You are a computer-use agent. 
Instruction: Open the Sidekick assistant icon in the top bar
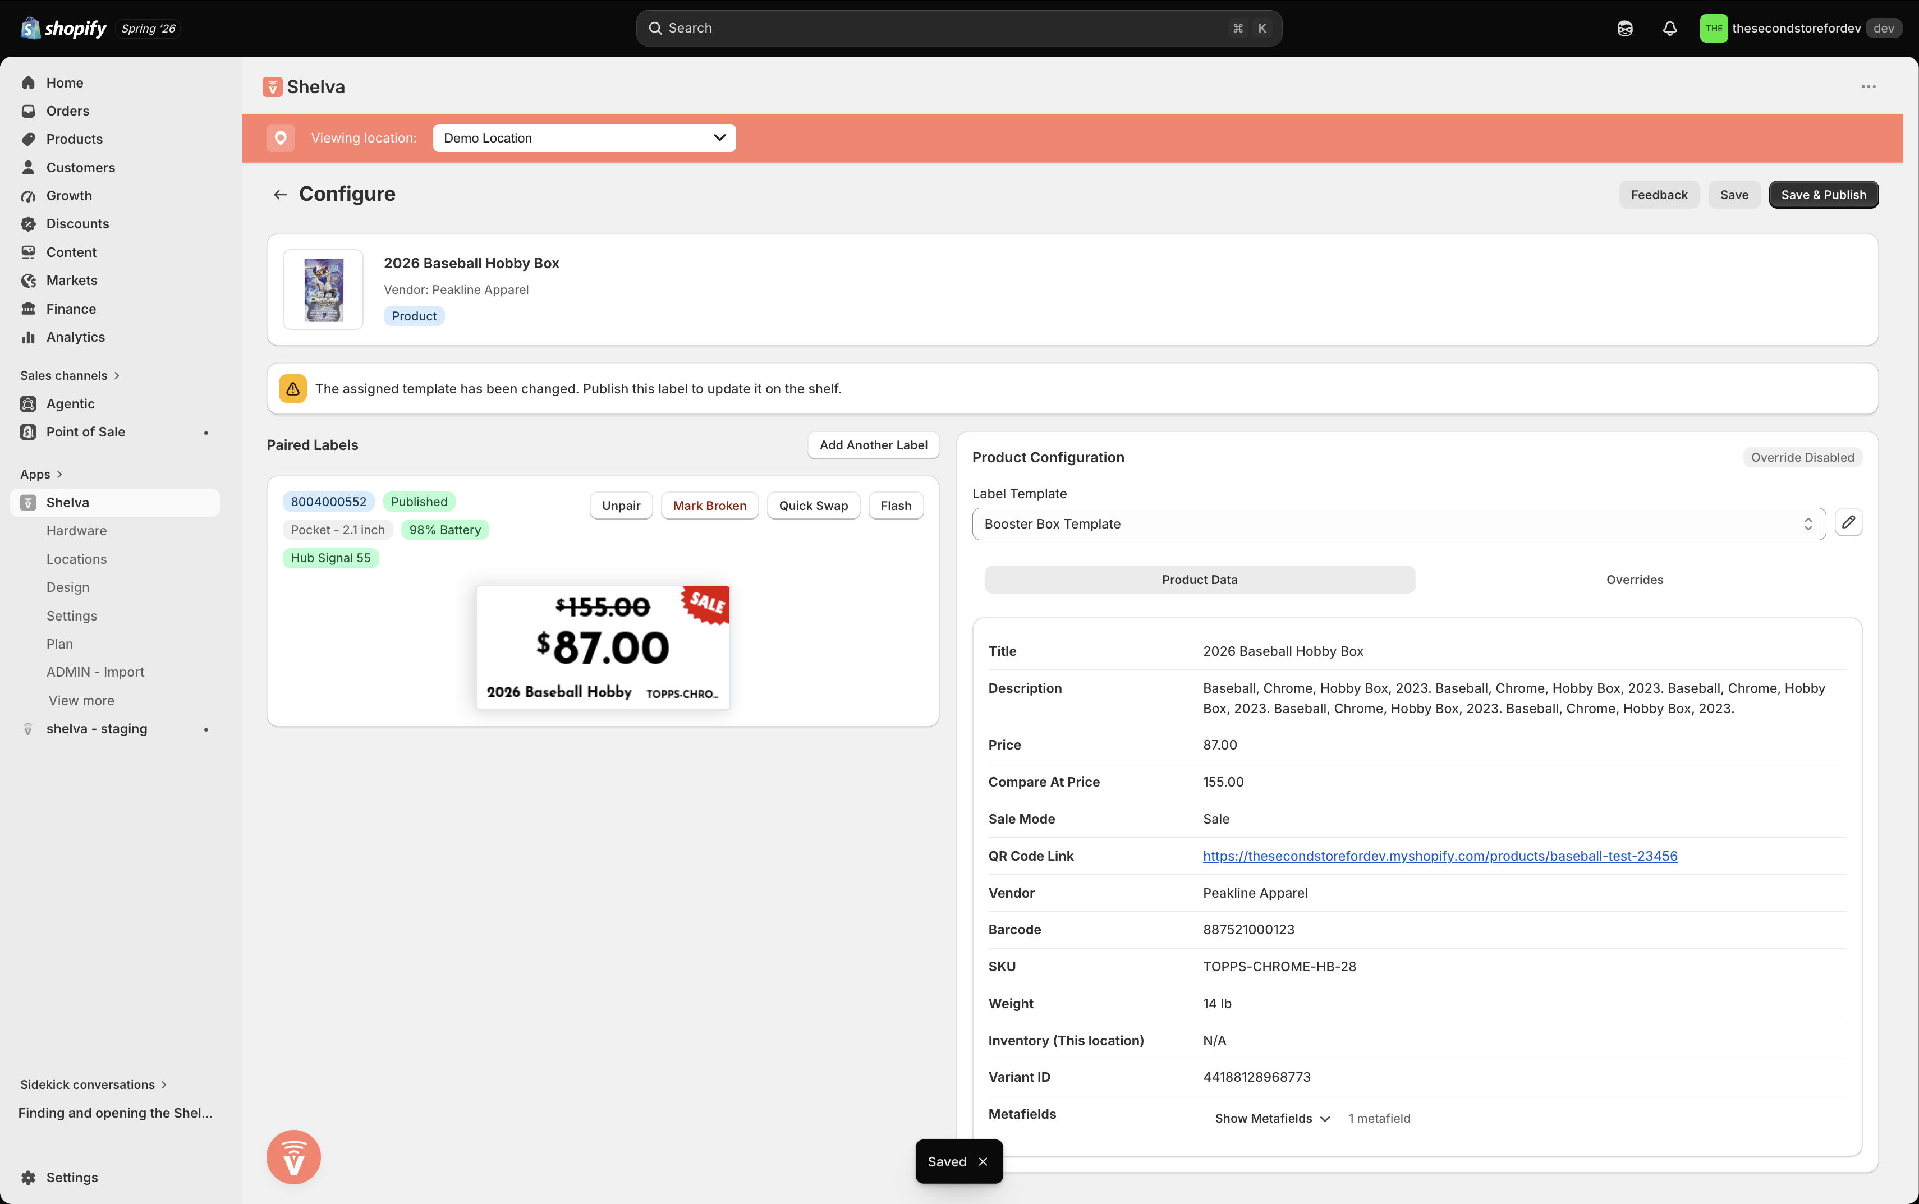tap(1624, 29)
